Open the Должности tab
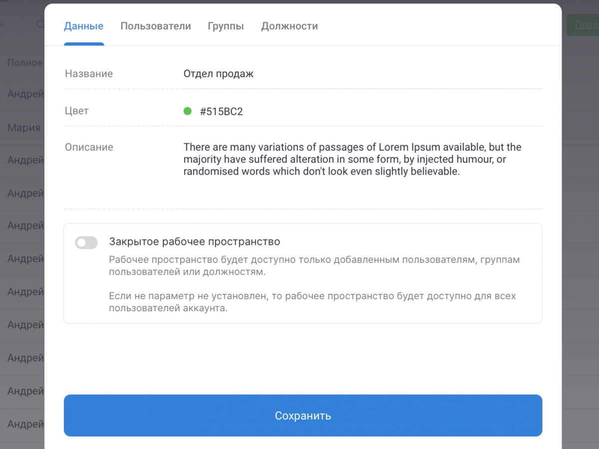Viewport: 599px width, 449px height. [x=290, y=26]
